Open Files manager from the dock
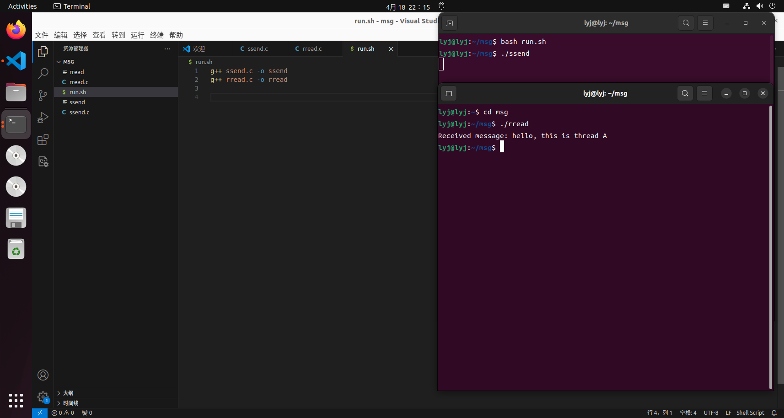 (x=16, y=92)
